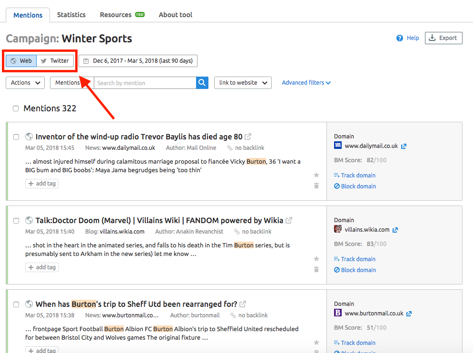Click no backlink icon on Trevor Baylis mention
Screen dimensions: 473x353
pos(230,148)
